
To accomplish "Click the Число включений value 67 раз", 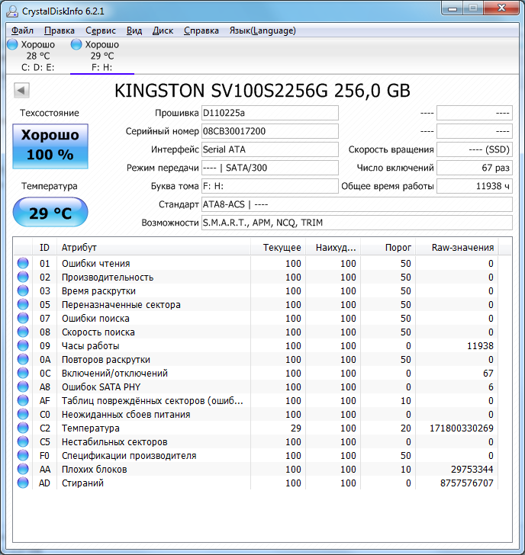I will click(x=475, y=168).
